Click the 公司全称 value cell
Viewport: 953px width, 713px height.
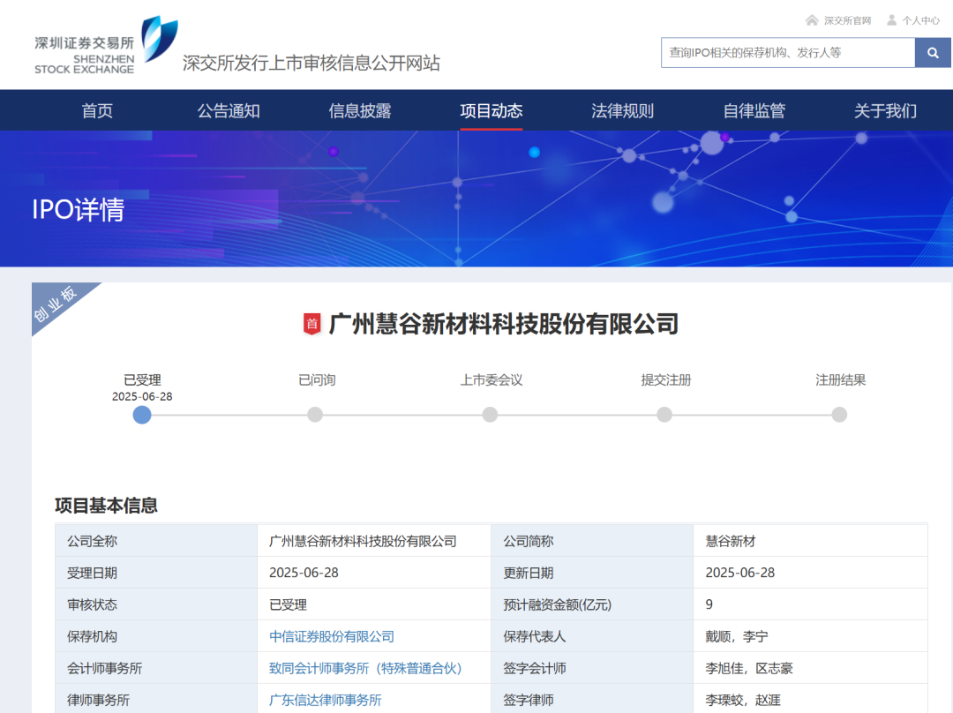click(x=374, y=541)
